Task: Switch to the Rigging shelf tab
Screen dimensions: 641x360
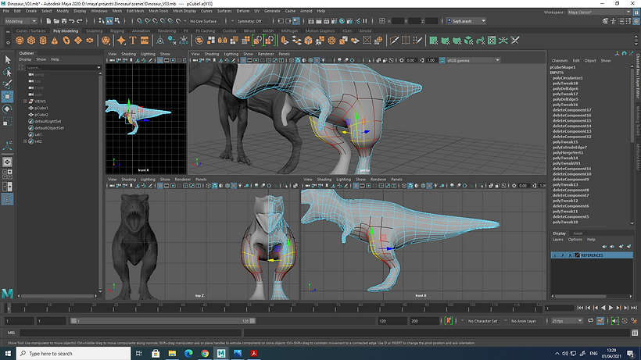Action: coord(117,31)
